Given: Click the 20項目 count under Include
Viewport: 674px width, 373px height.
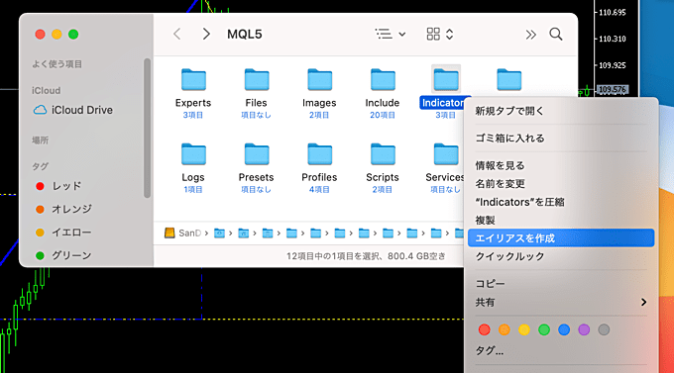Looking at the screenshot, I should (x=383, y=115).
